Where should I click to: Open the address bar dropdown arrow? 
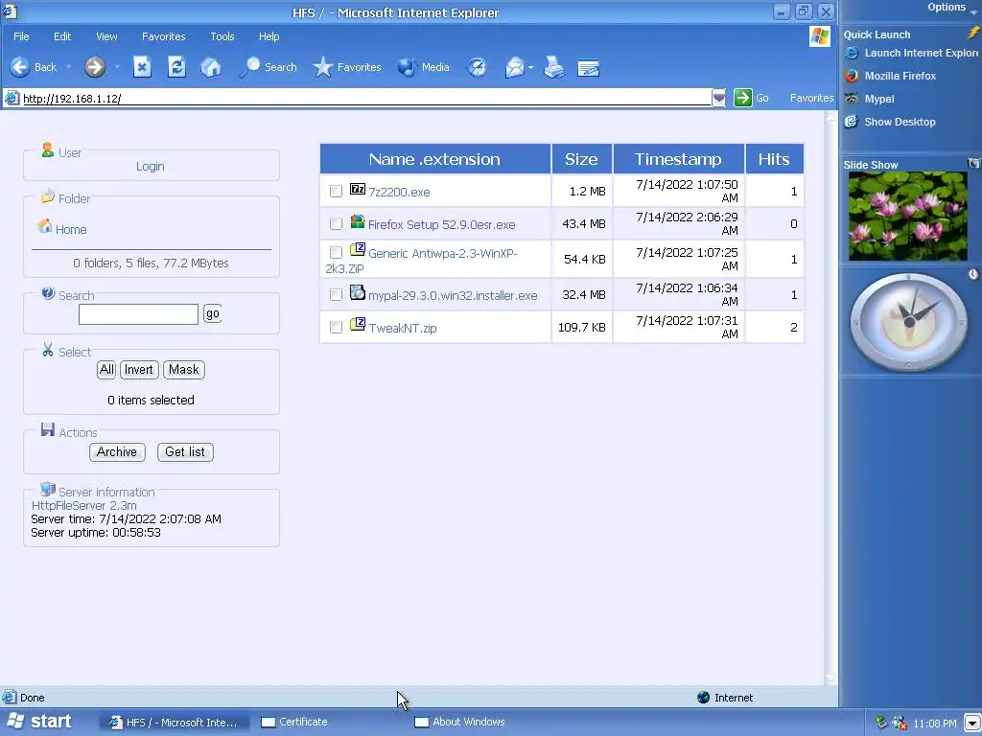pyautogui.click(x=719, y=98)
